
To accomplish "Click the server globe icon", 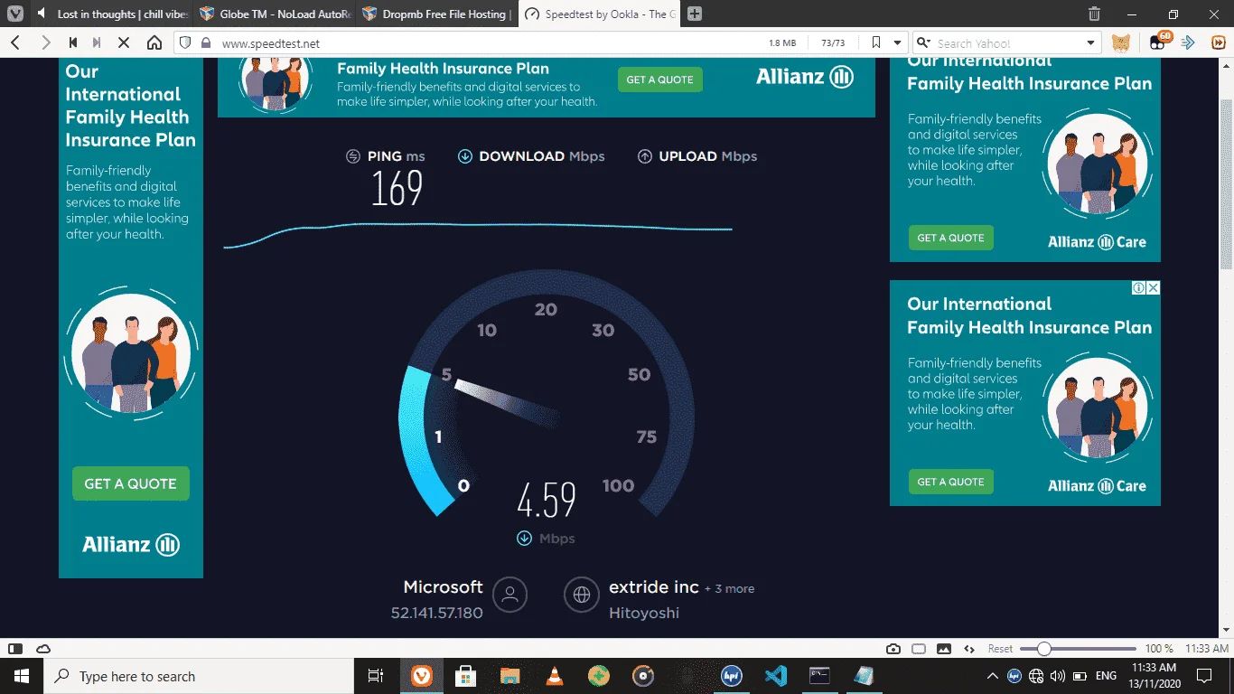I will (x=582, y=595).
